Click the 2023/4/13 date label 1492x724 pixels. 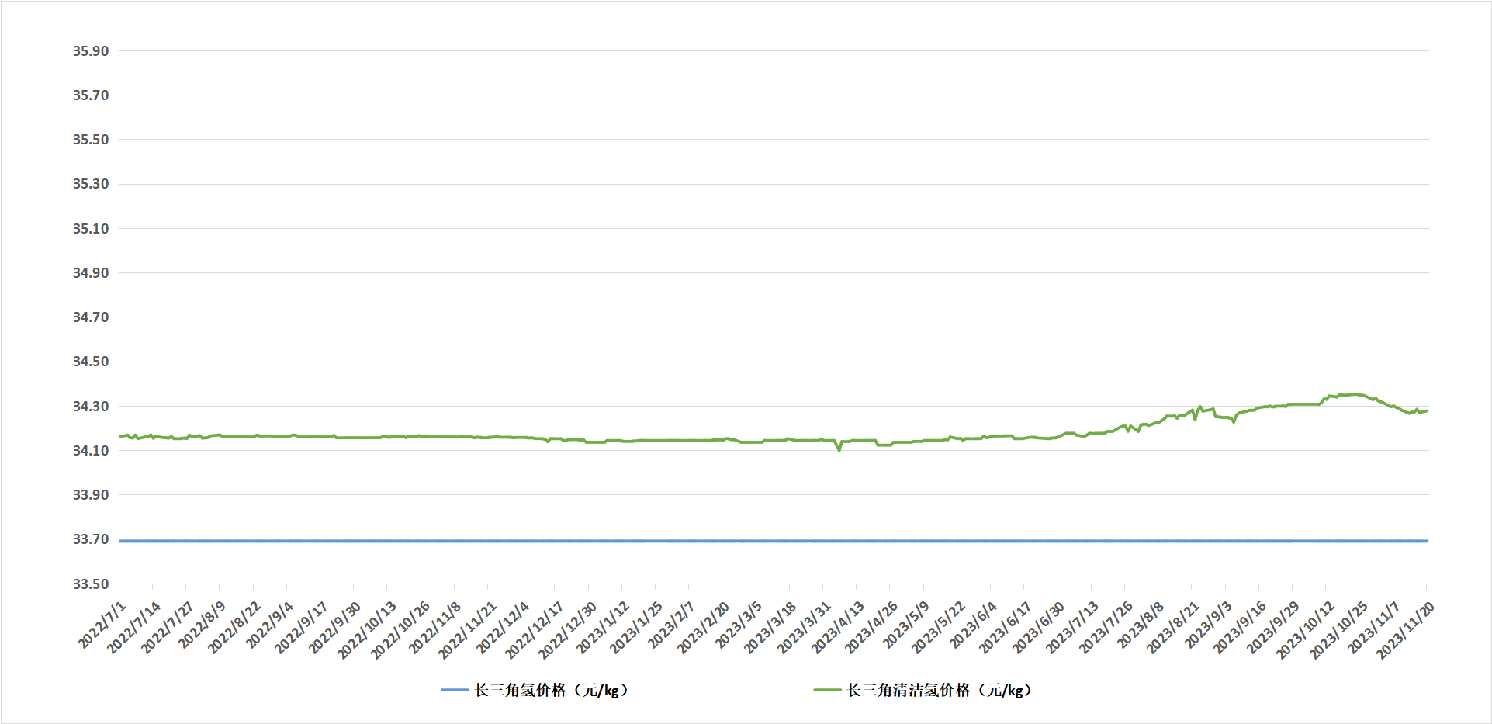point(837,628)
